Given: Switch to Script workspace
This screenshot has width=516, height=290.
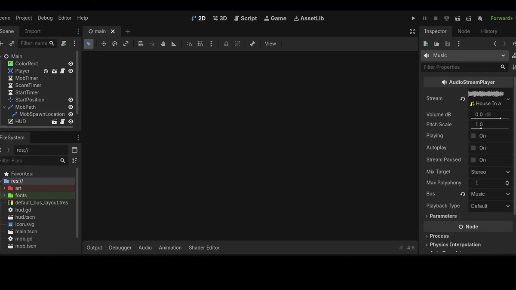Looking at the screenshot, I should pyautogui.click(x=246, y=18).
